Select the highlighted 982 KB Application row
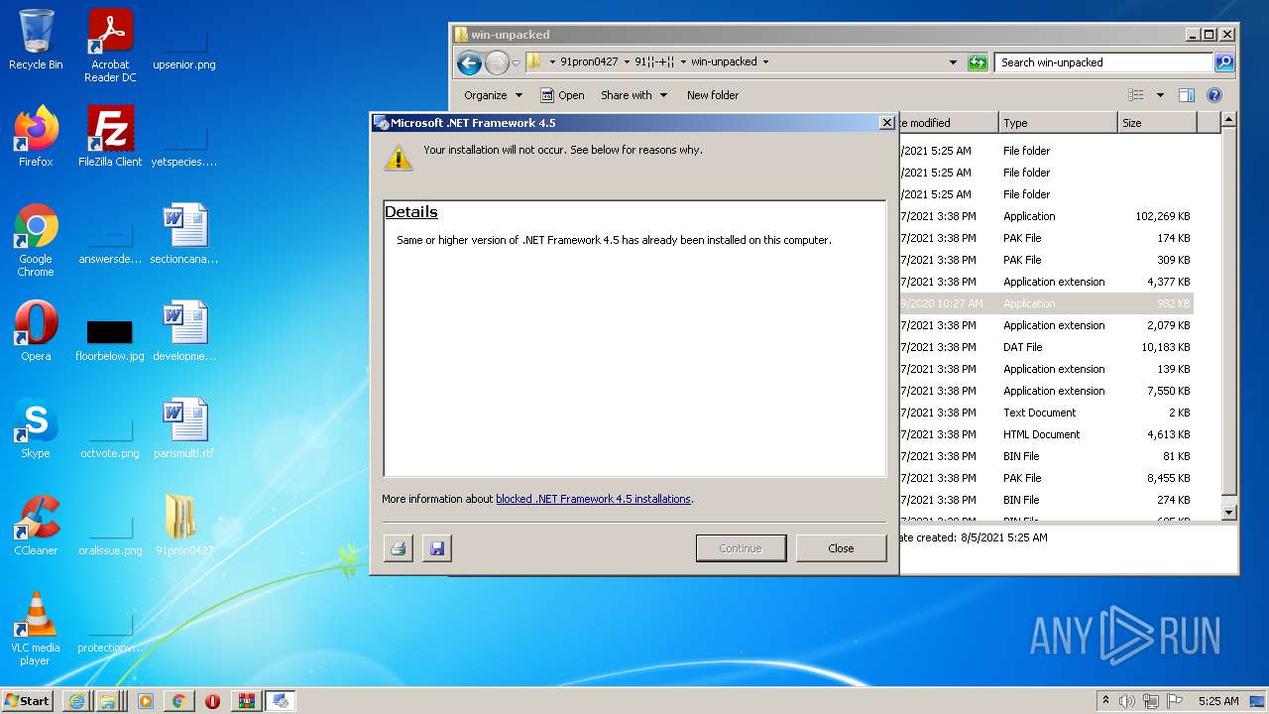Screen dimensions: 1269x714 [x=1046, y=303]
